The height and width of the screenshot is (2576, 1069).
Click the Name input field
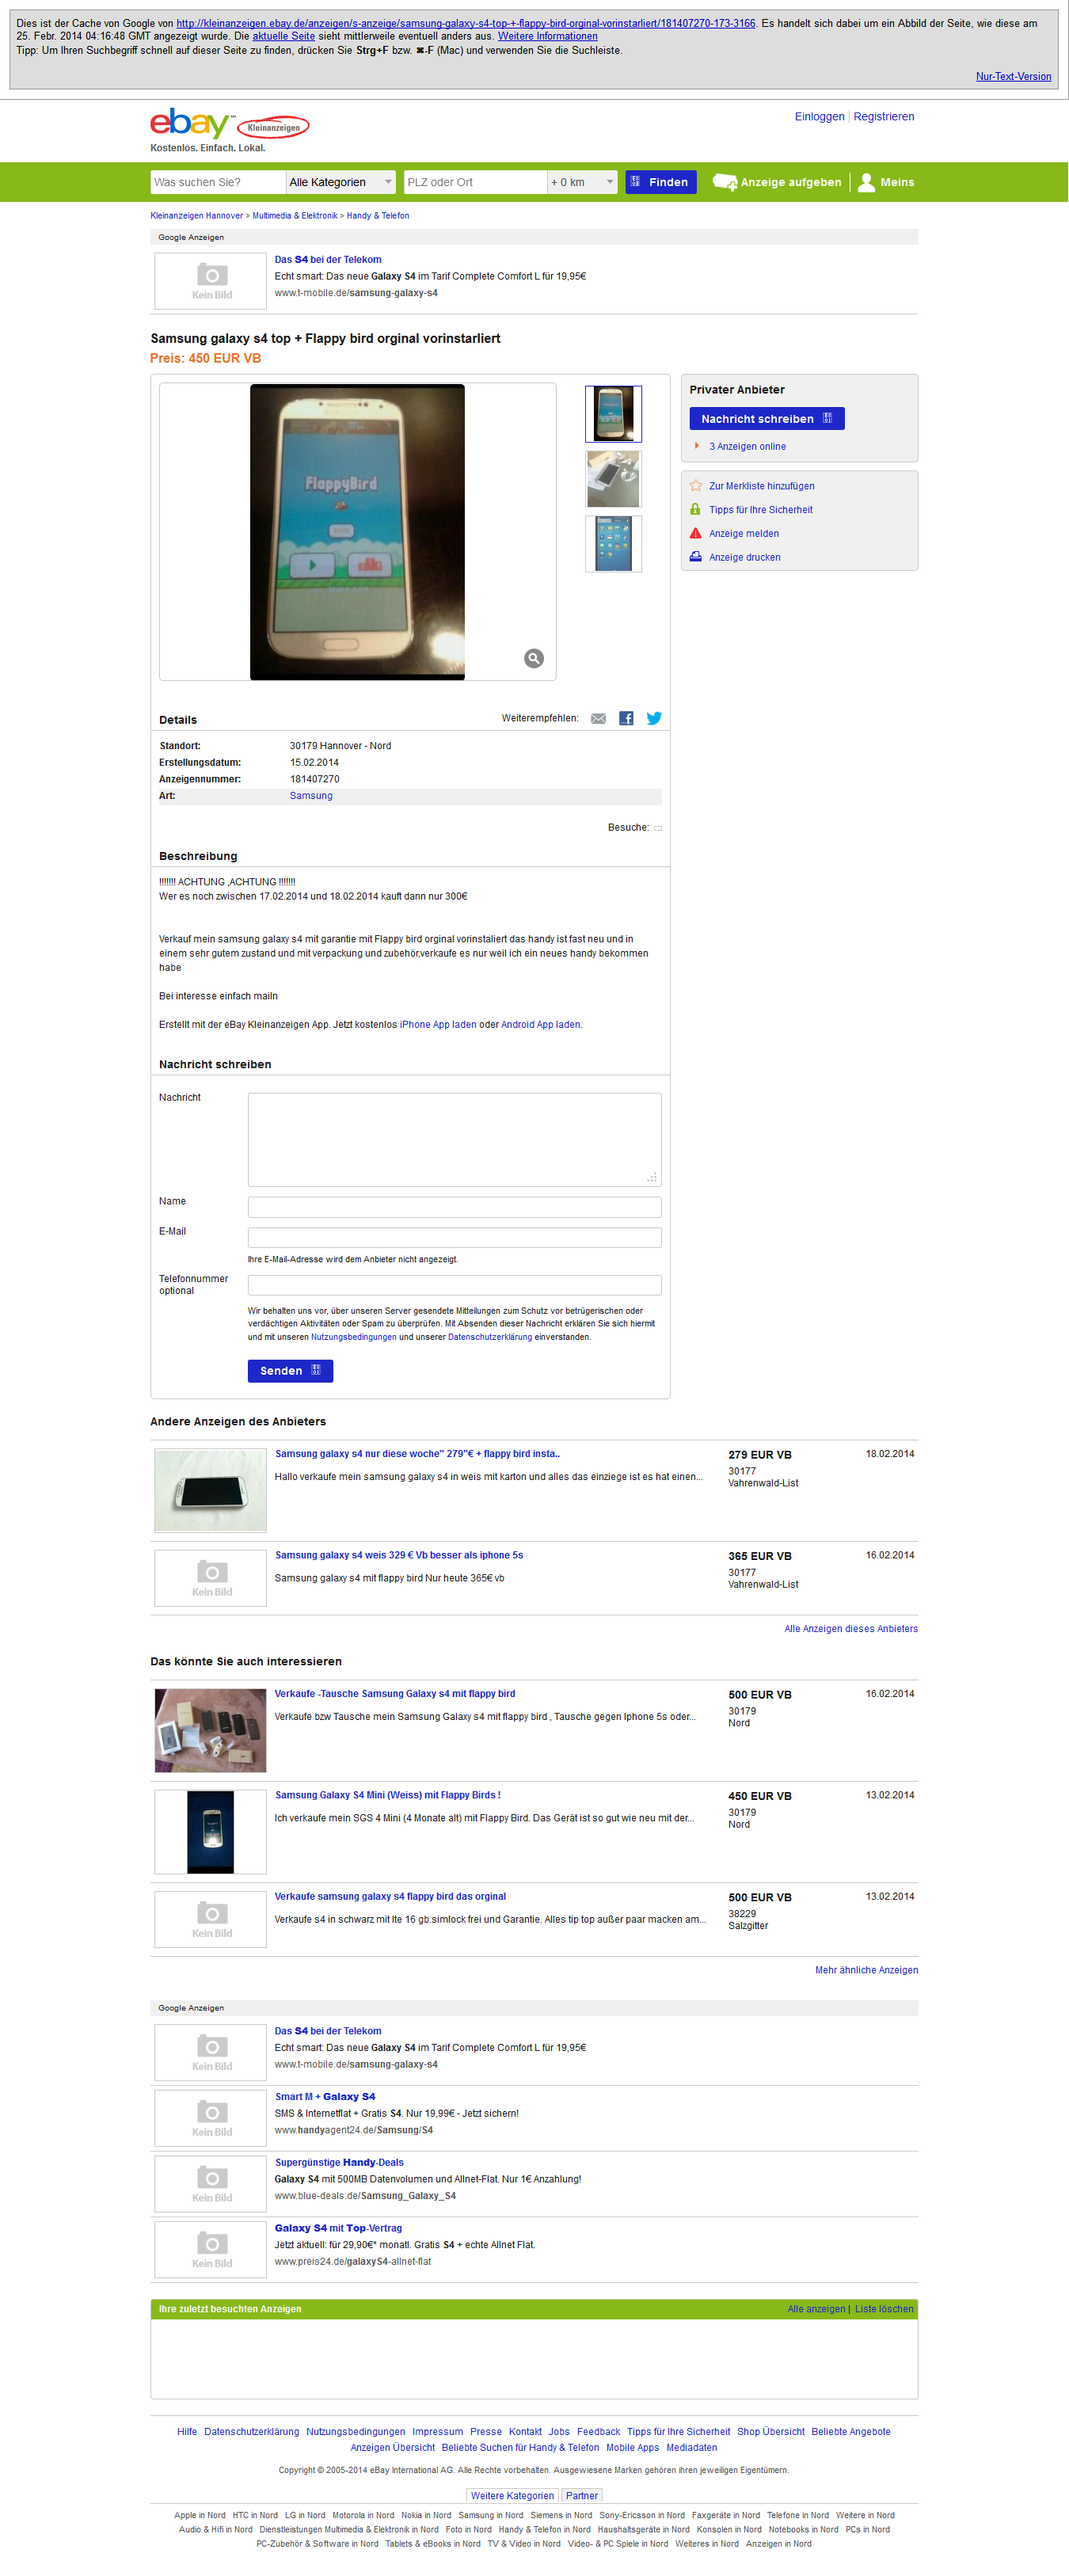(x=454, y=1207)
